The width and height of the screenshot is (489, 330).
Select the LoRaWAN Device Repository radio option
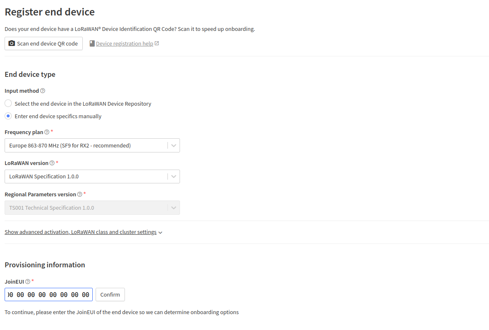pyautogui.click(x=8, y=103)
